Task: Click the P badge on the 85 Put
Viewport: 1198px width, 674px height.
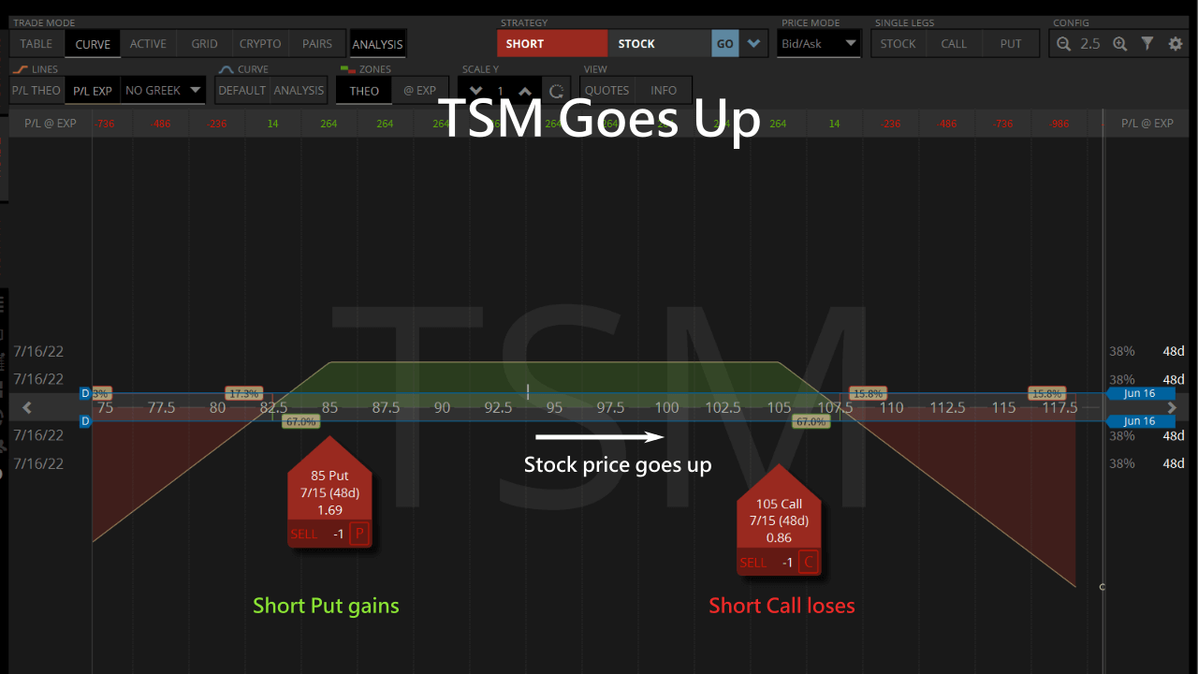Action: pos(359,534)
